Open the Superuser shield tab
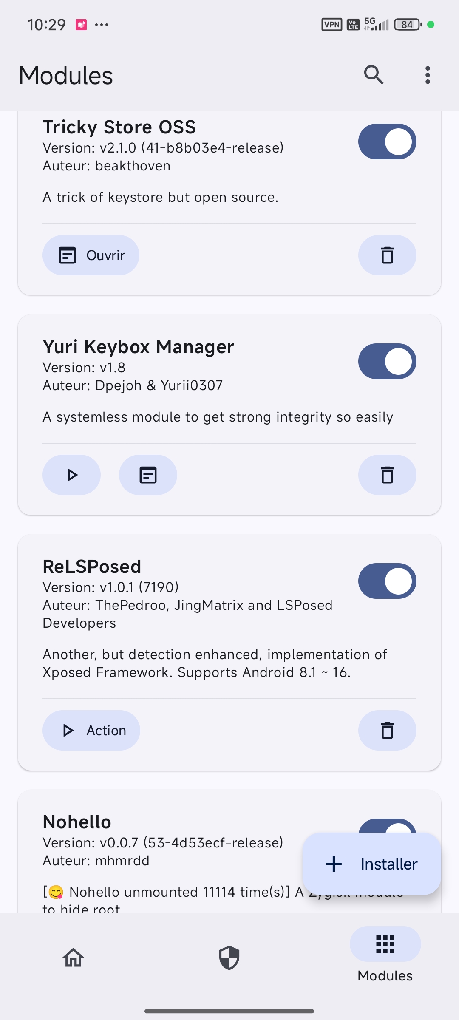Screen dimensions: 459x1020 (229, 958)
